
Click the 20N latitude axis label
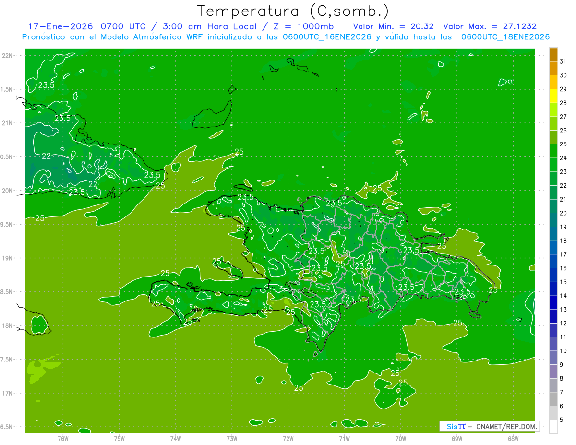8,191
